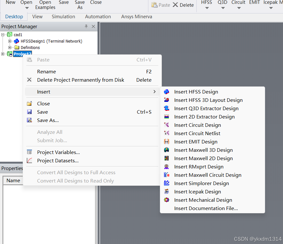The width and height of the screenshot is (283, 244).
Task: Click the Q3D Extractor Design icon
Action: [x=166, y=108]
